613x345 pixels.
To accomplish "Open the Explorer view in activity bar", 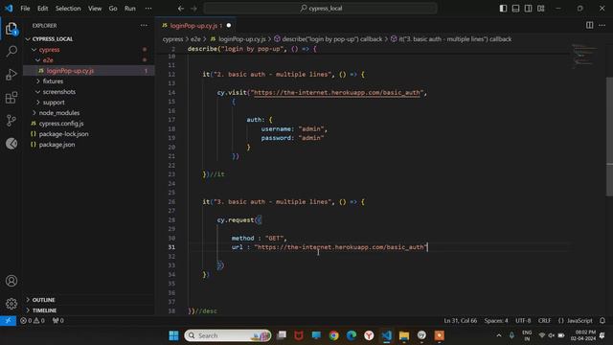I will (x=11, y=29).
